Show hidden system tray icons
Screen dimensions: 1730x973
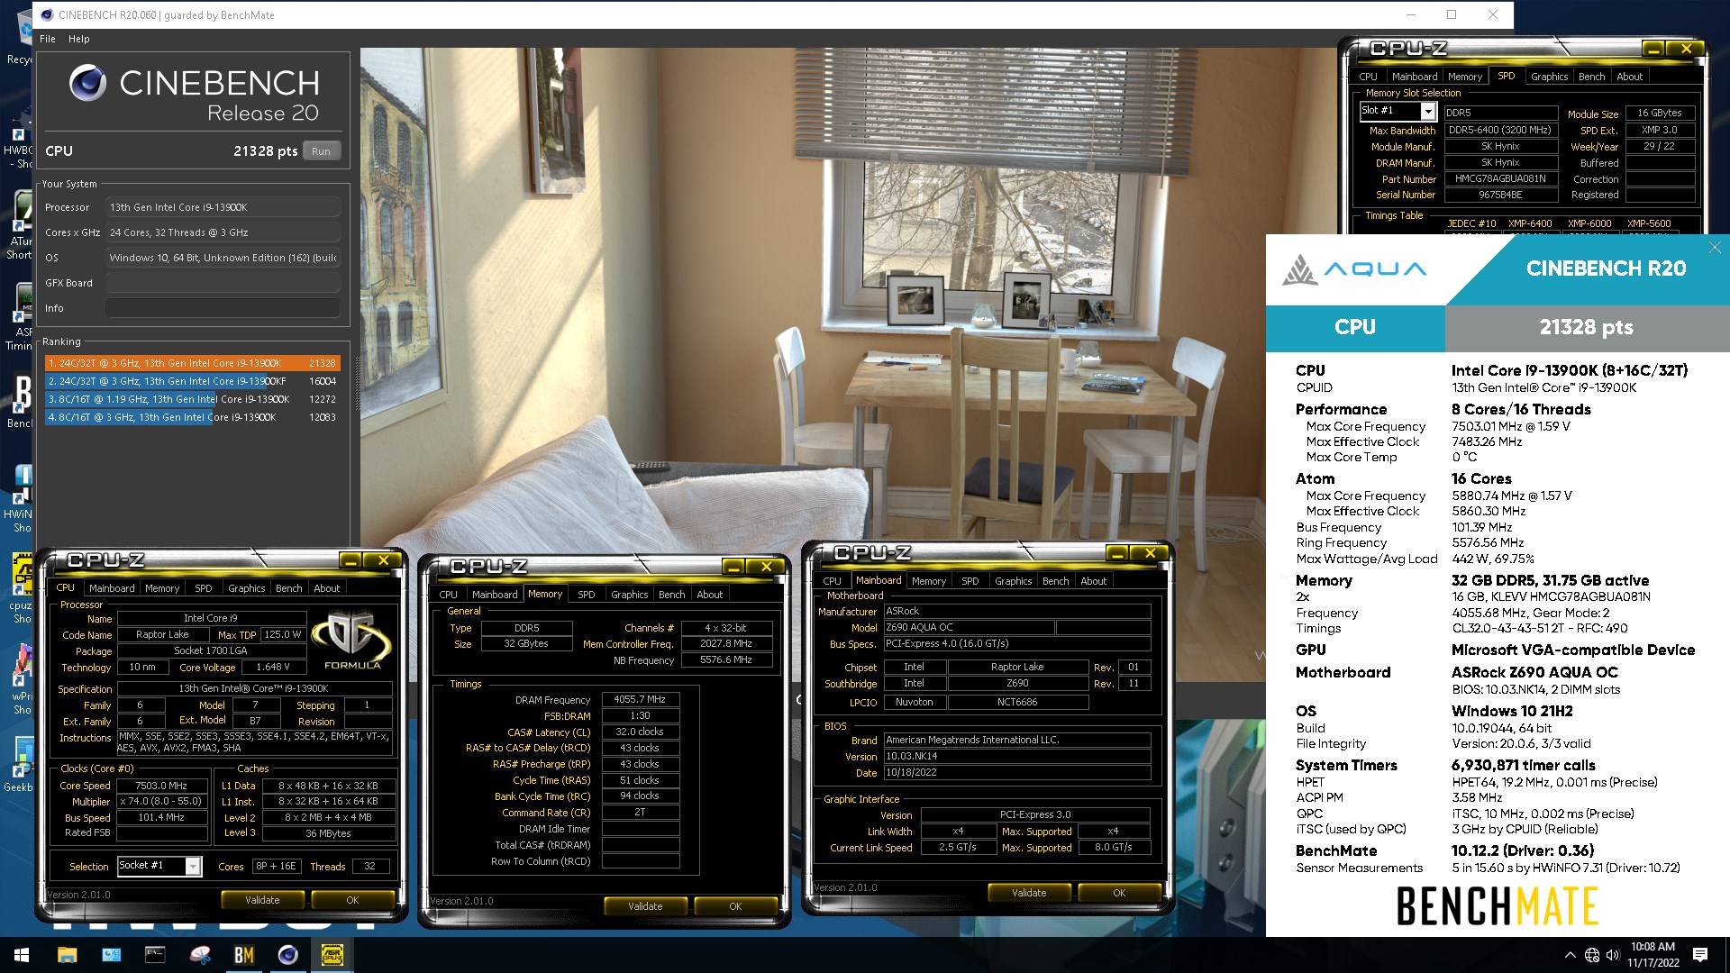pos(1570,955)
